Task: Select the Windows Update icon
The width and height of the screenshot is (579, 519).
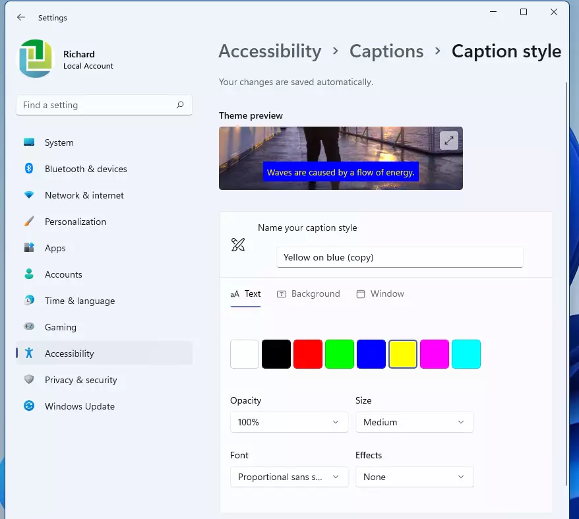Action: (x=29, y=406)
